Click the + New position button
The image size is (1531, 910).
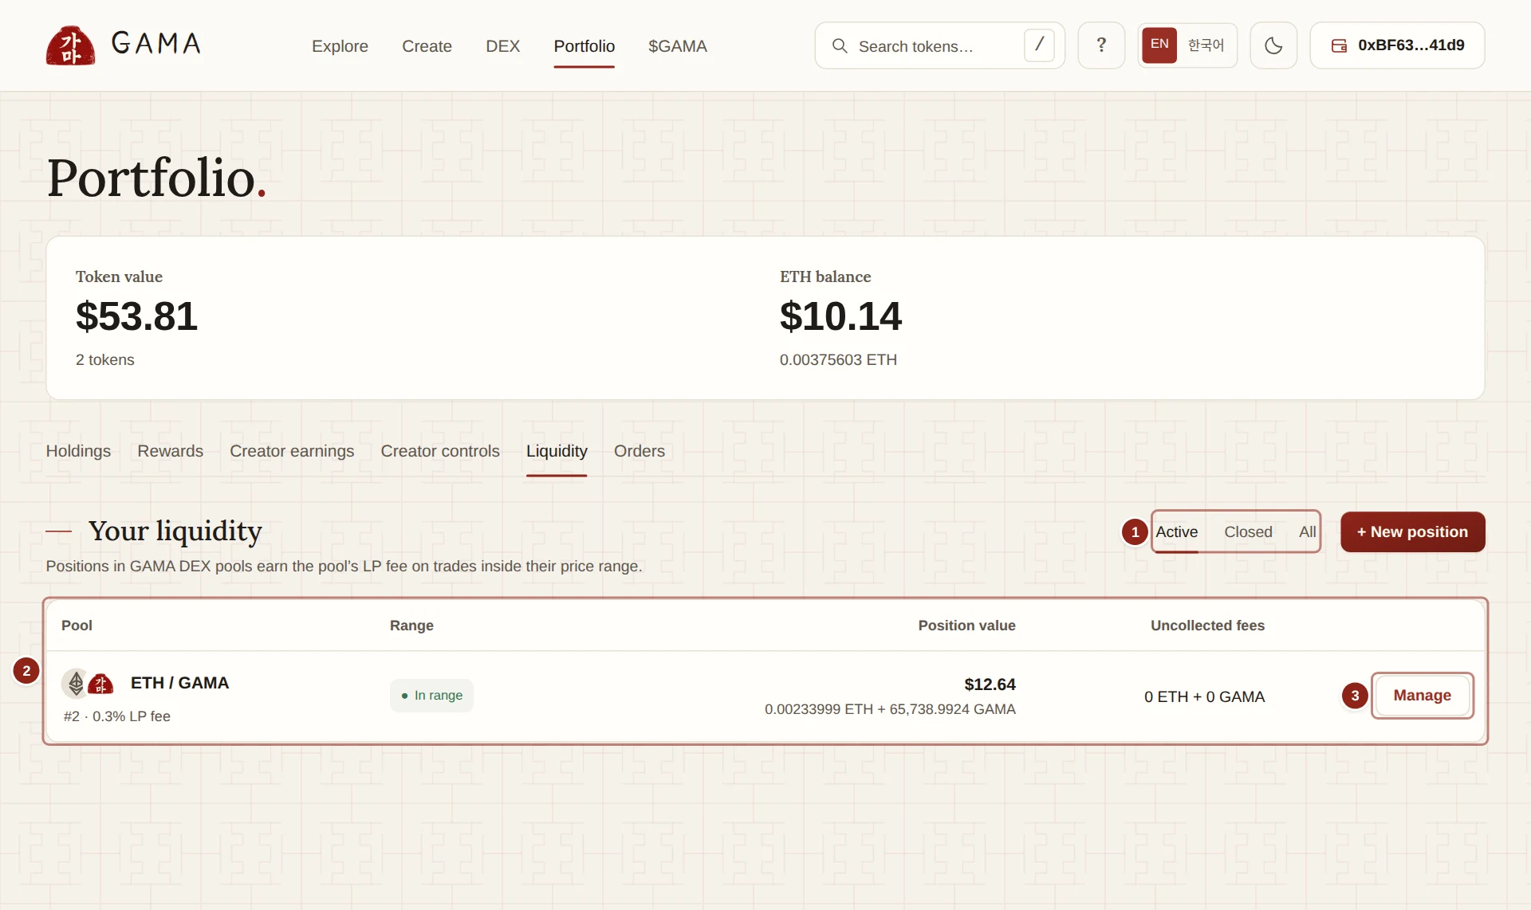(1412, 531)
